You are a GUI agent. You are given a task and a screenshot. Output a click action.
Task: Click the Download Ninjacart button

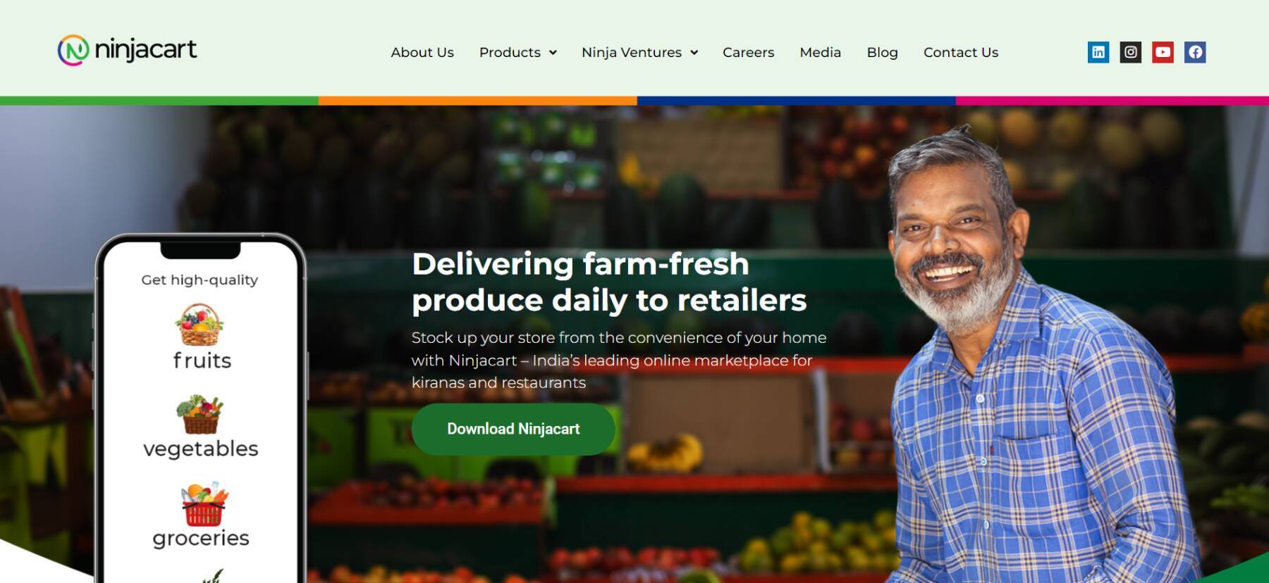513,429
